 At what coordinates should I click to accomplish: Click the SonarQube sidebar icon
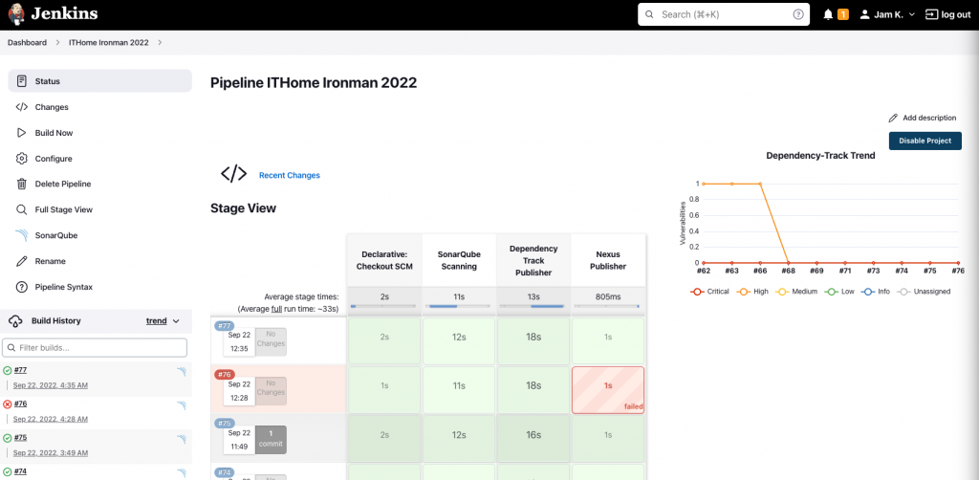[x=21, y=235]
